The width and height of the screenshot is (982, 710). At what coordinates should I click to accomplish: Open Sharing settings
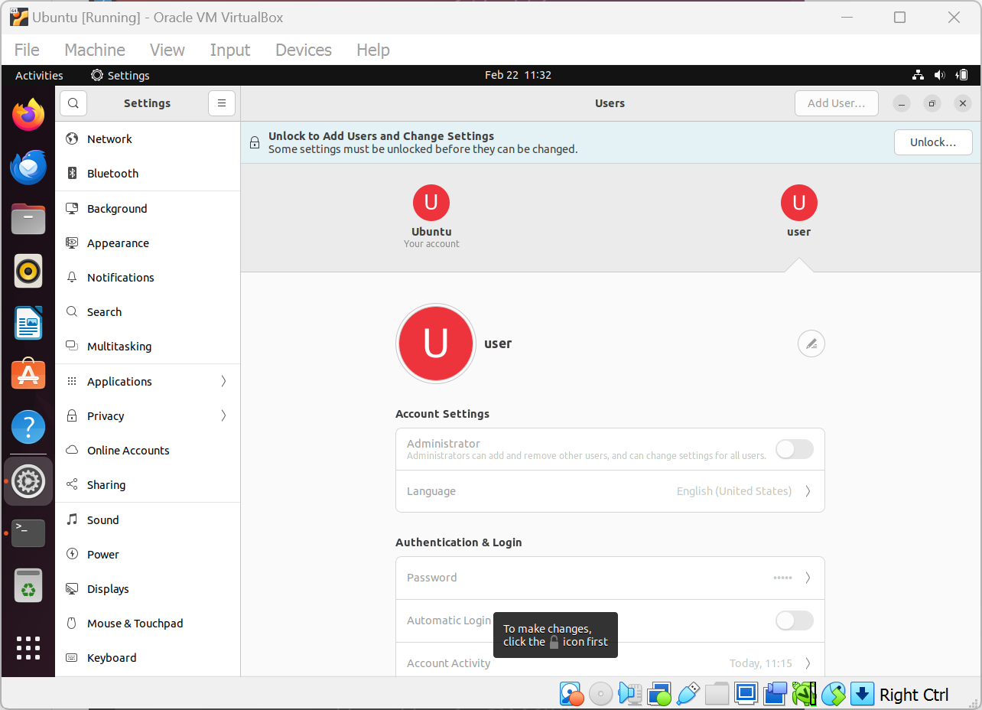point(148,485)
